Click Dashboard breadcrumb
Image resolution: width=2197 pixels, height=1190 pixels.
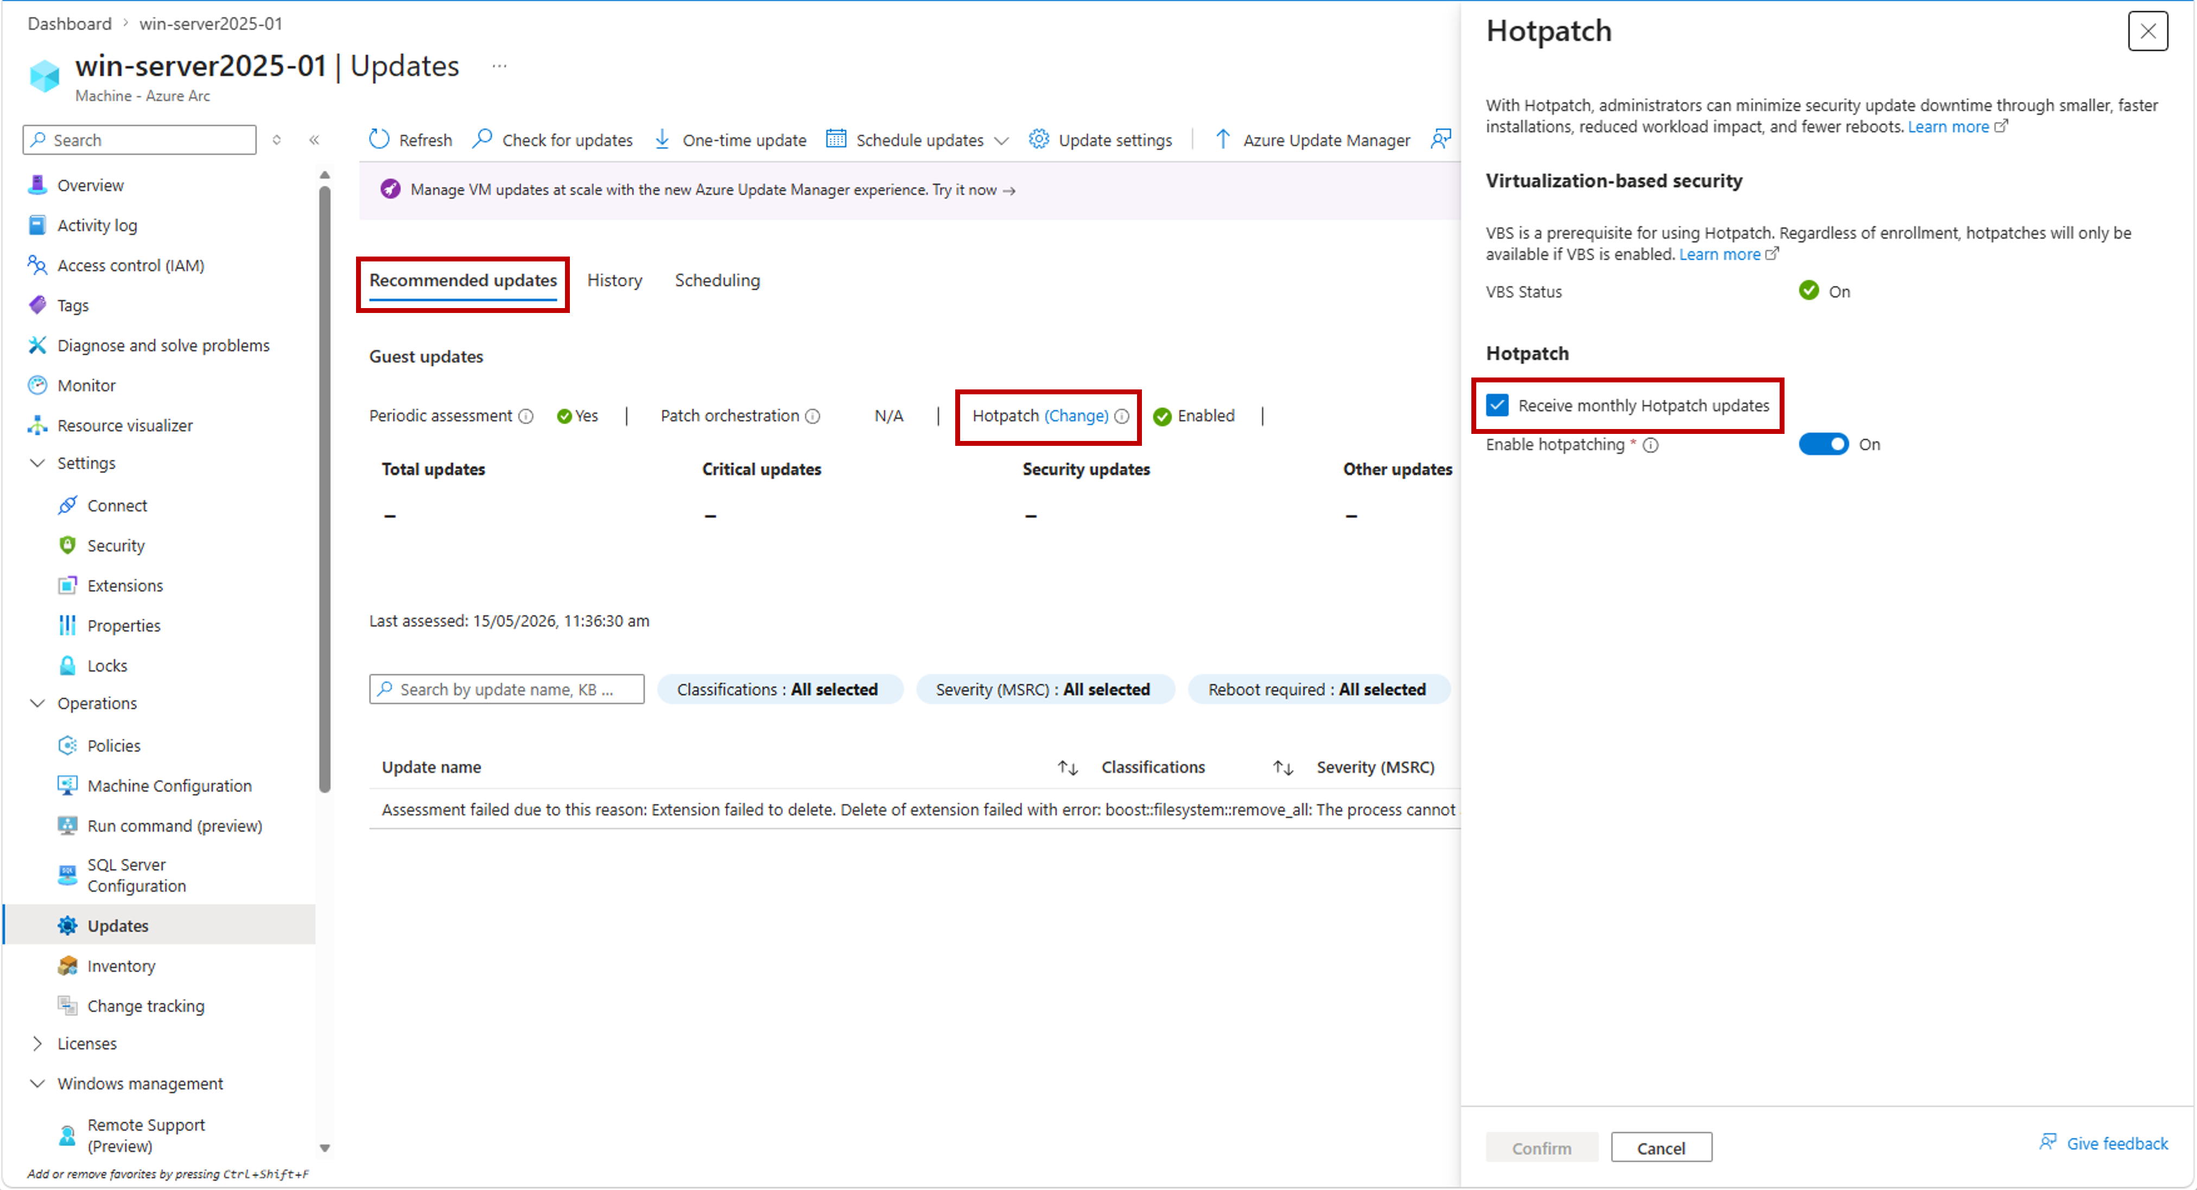tap(69, 23)
